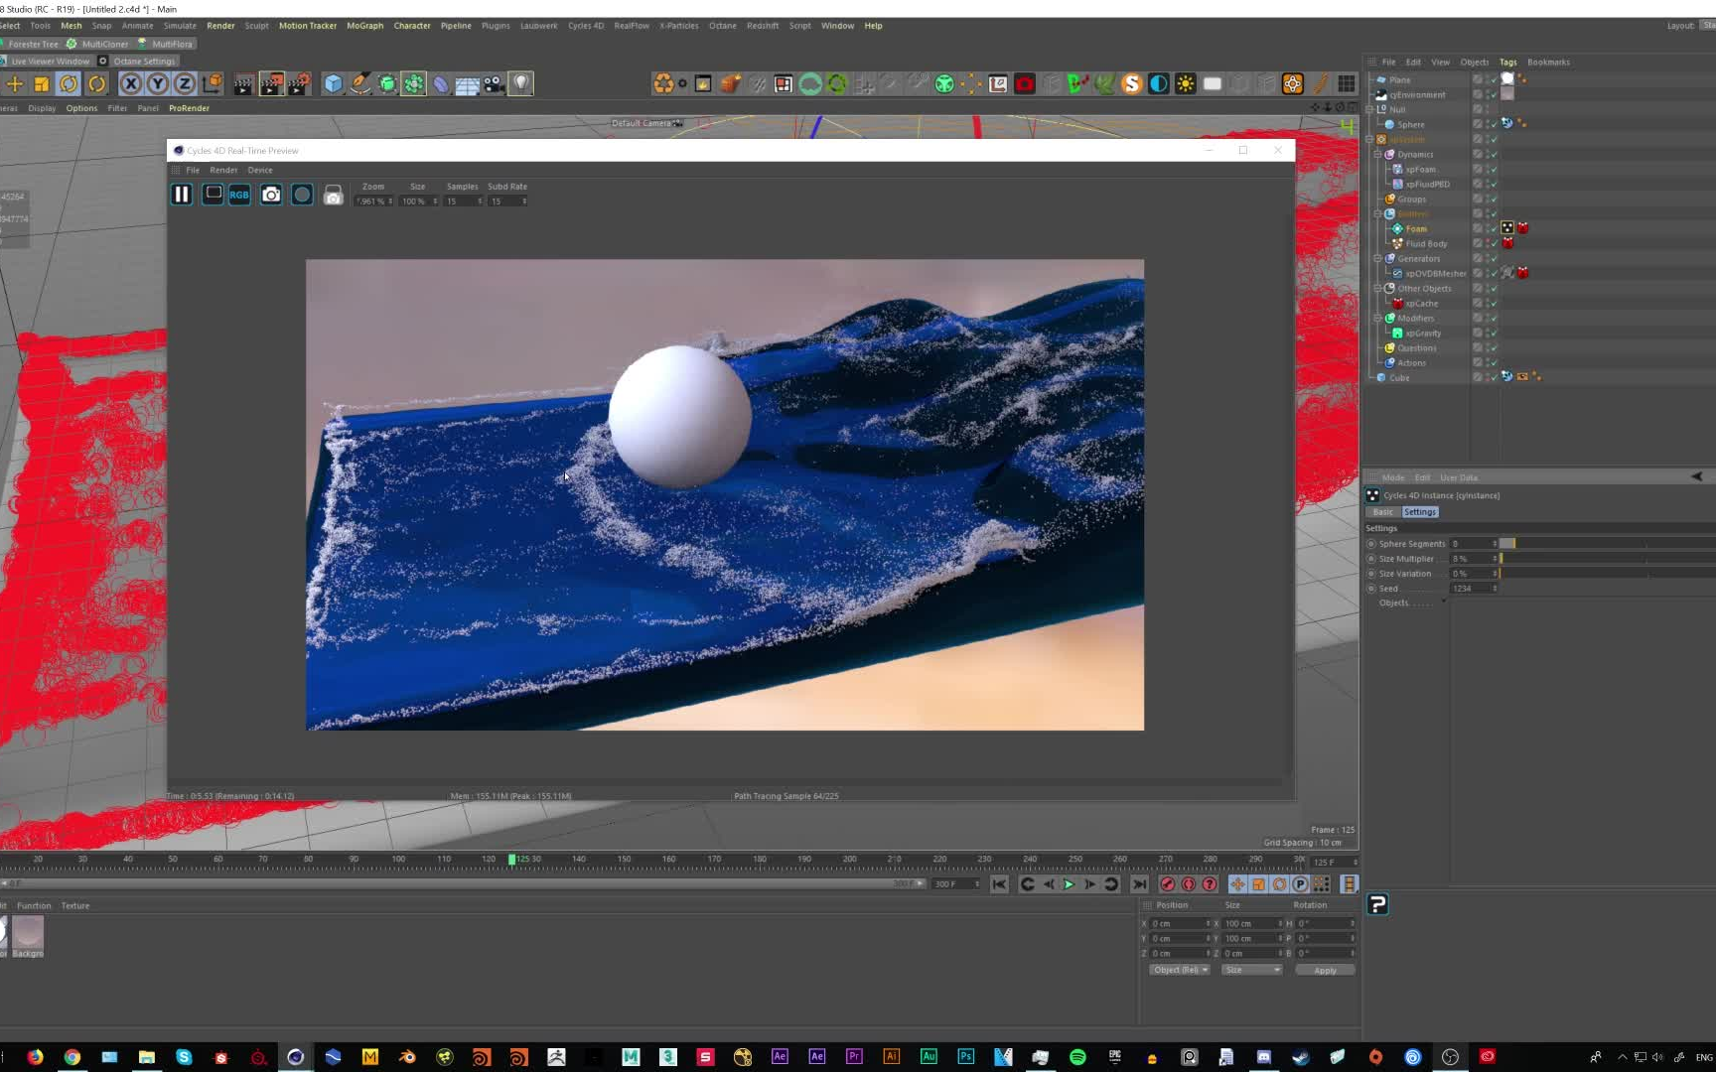The height and width of the screenshot is (1072, 1716).
Task: Click the camera snapshot icon in render preview
Action: [x=270, y=195]
